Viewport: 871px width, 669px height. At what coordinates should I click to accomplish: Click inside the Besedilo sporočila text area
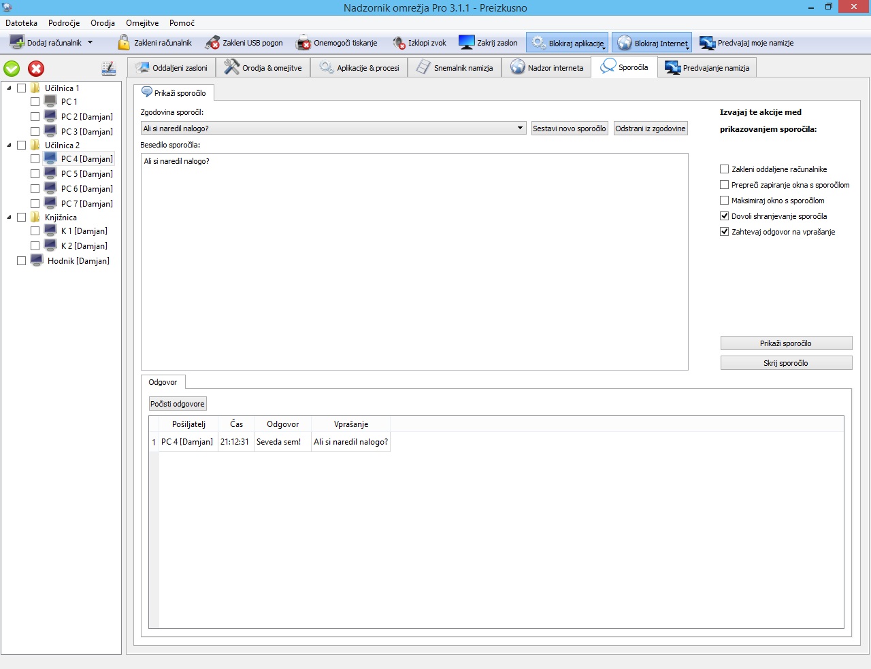[x=414, y=262]
